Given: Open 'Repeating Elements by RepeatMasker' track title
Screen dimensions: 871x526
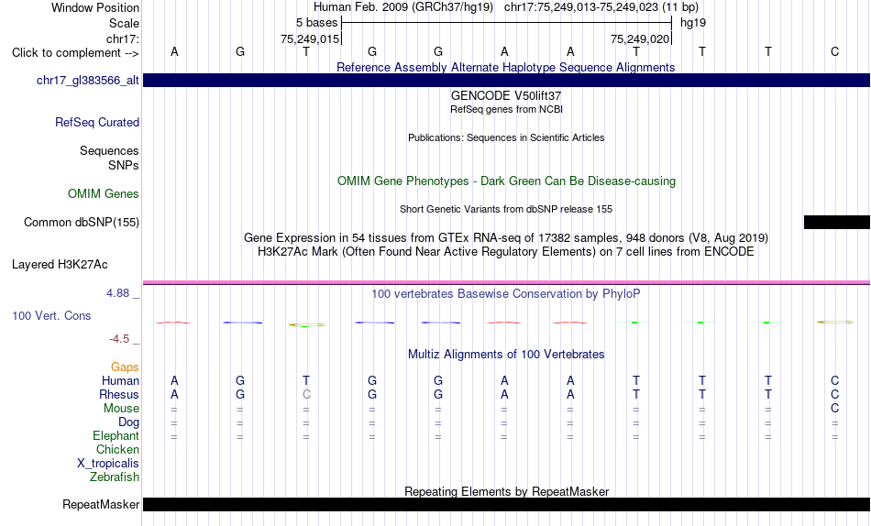Looking at the screenshot, I should [507, 491].
